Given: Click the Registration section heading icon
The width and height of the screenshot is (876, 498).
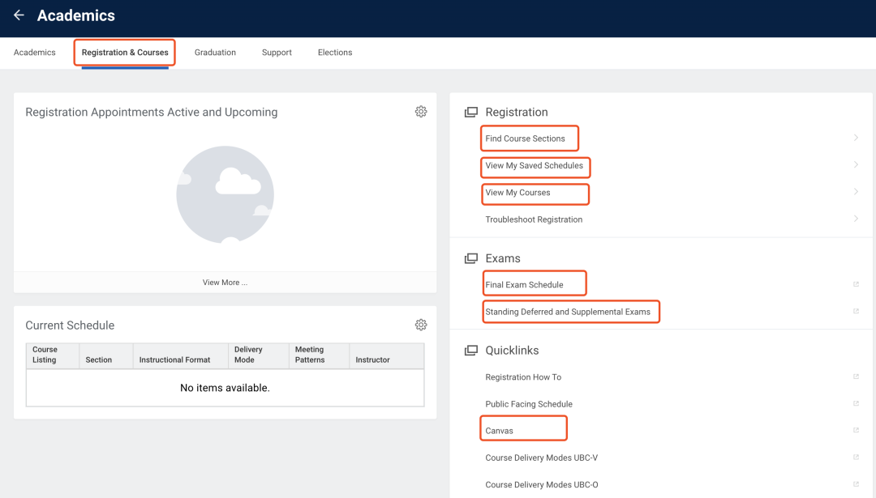Looking at the screenshot, I should coord(470,113).
